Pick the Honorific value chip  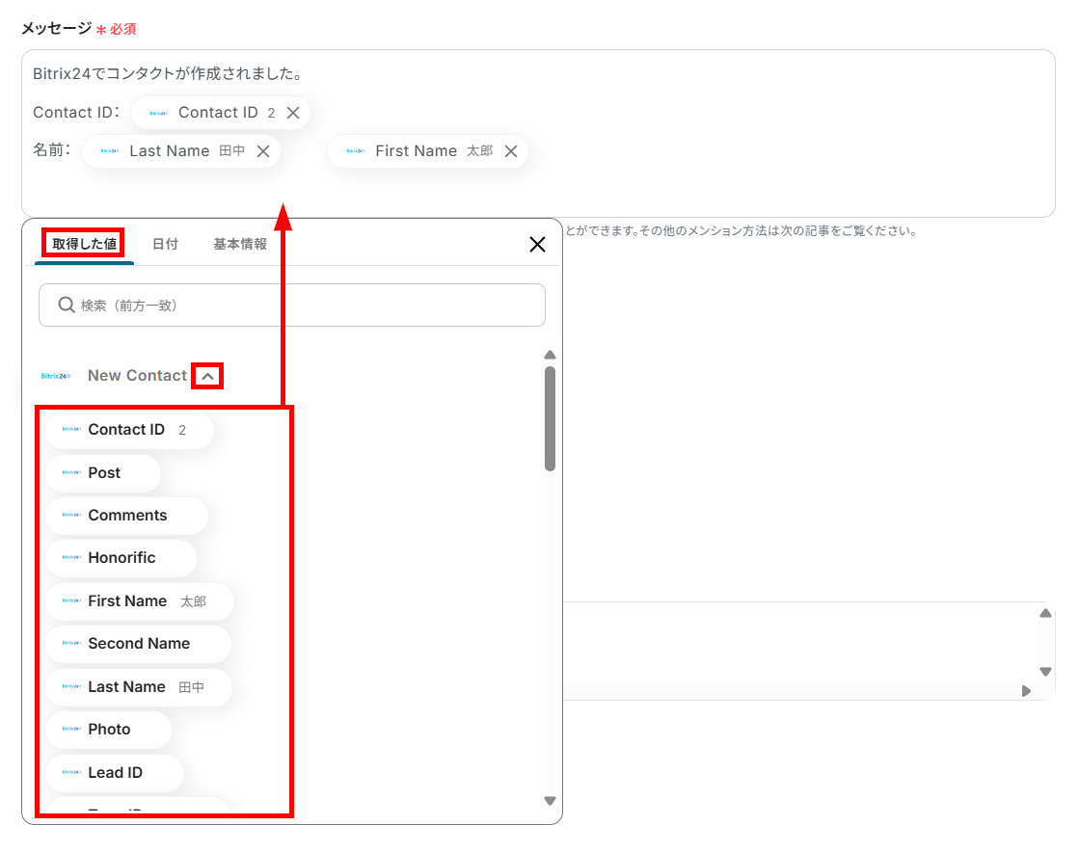click(x=121, y=558)
